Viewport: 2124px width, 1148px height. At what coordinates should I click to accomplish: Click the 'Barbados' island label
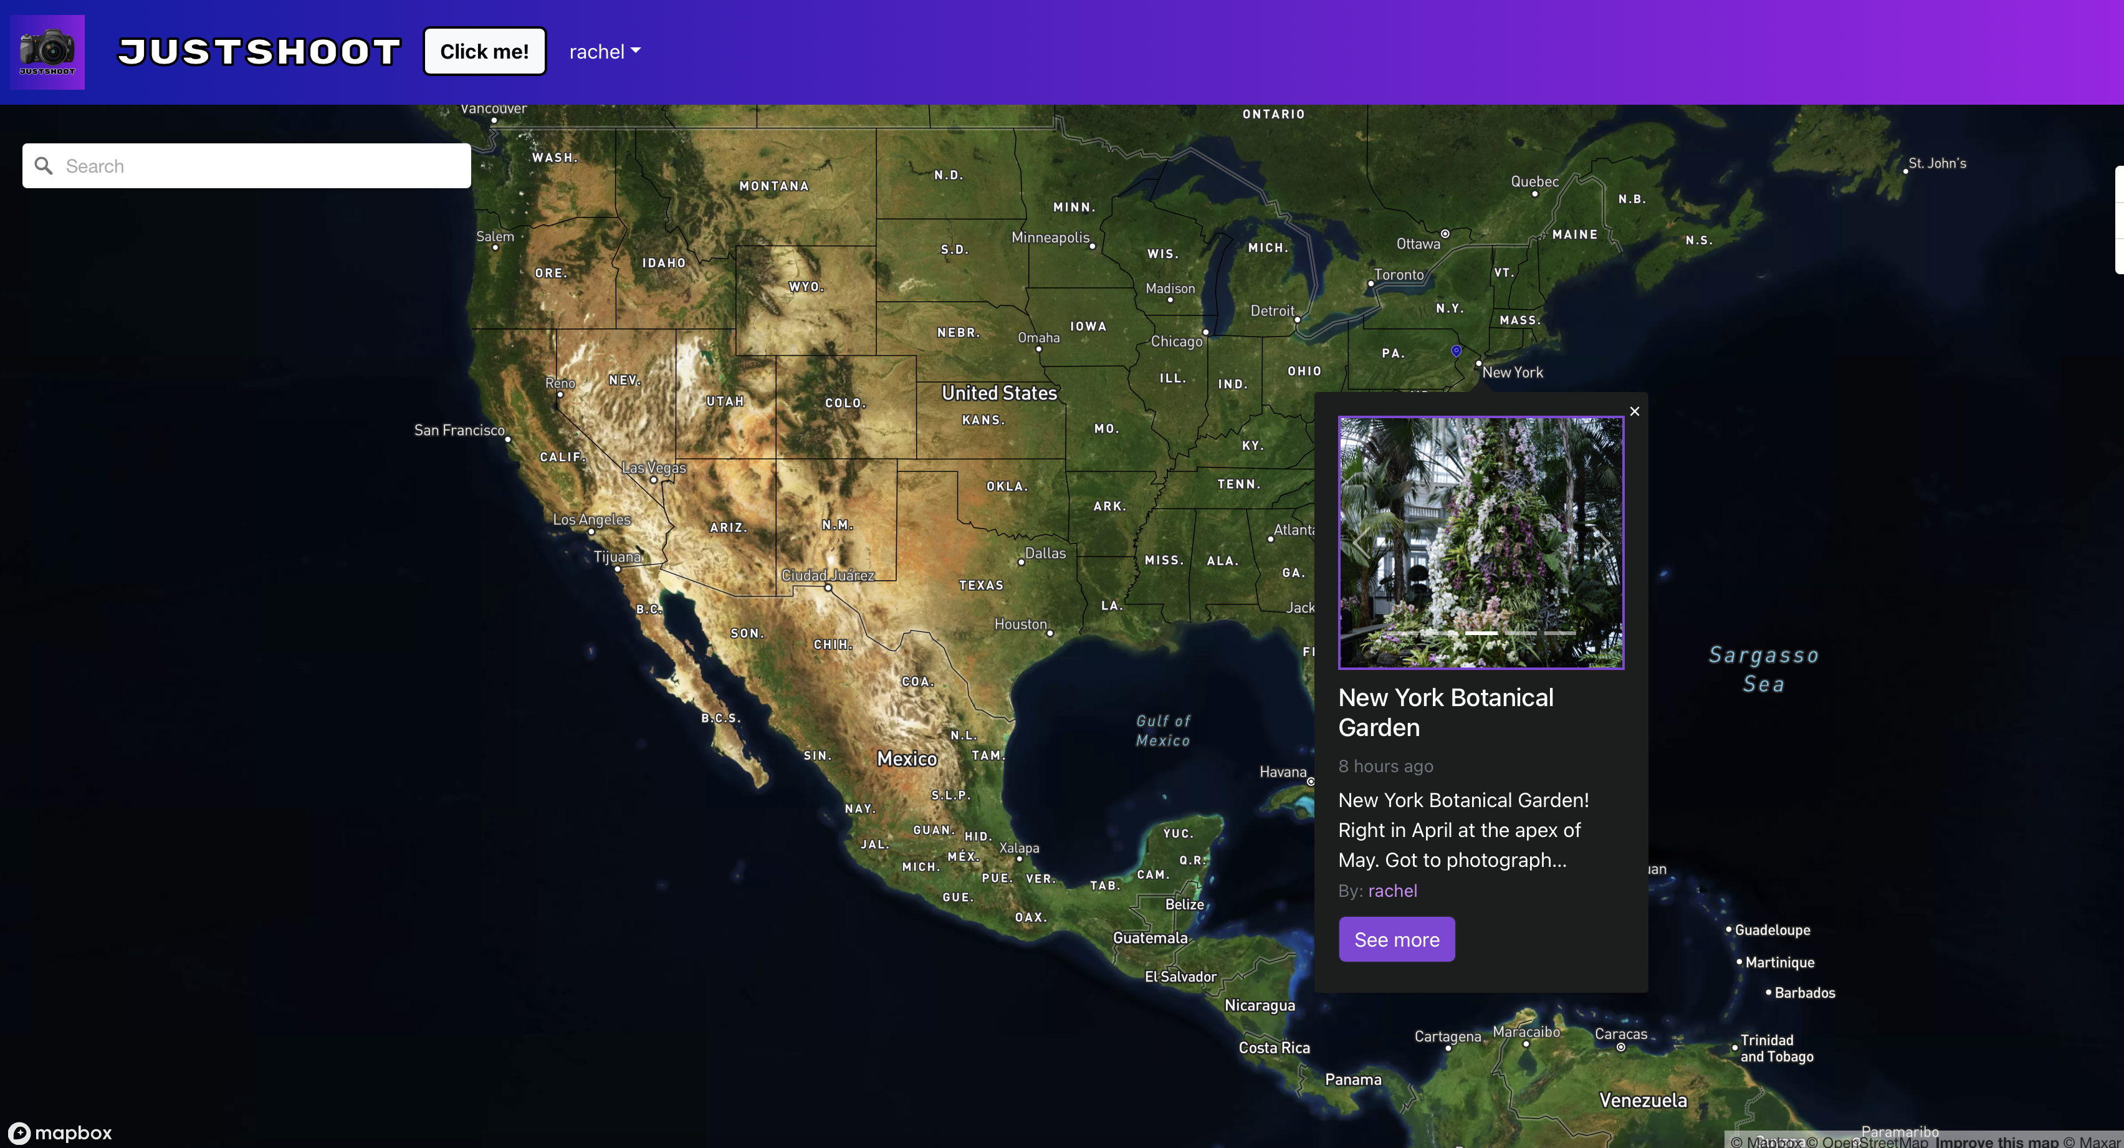(1804, 992)
